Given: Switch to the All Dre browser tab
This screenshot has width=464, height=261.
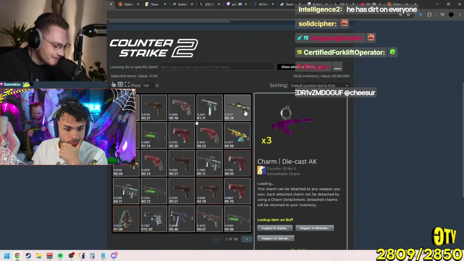Looking at the screenshot, I should pos(263,4).
